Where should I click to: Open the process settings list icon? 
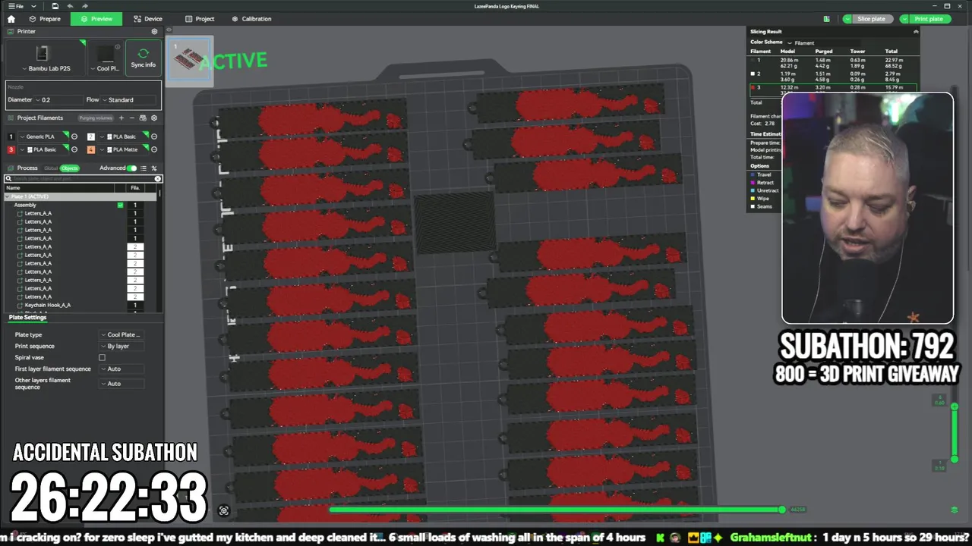[x=144, y=168]
